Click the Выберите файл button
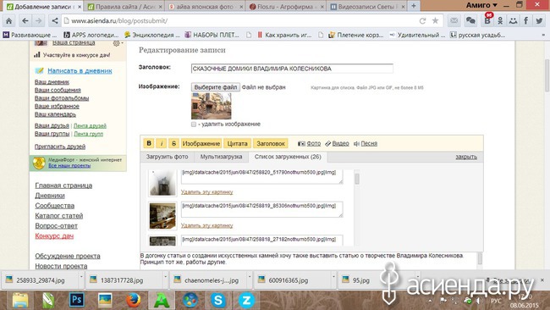This screenshot has height=310, width=550. pyautogui.click(x=216, y=87)
